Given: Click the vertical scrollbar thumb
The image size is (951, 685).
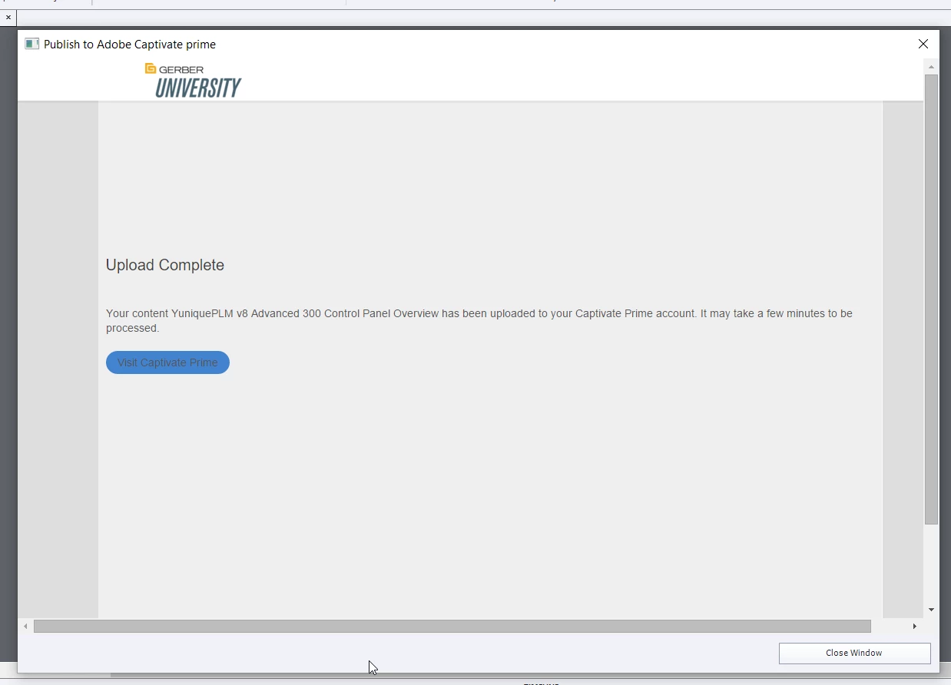Looking at the screenshot, I should 931,299.
